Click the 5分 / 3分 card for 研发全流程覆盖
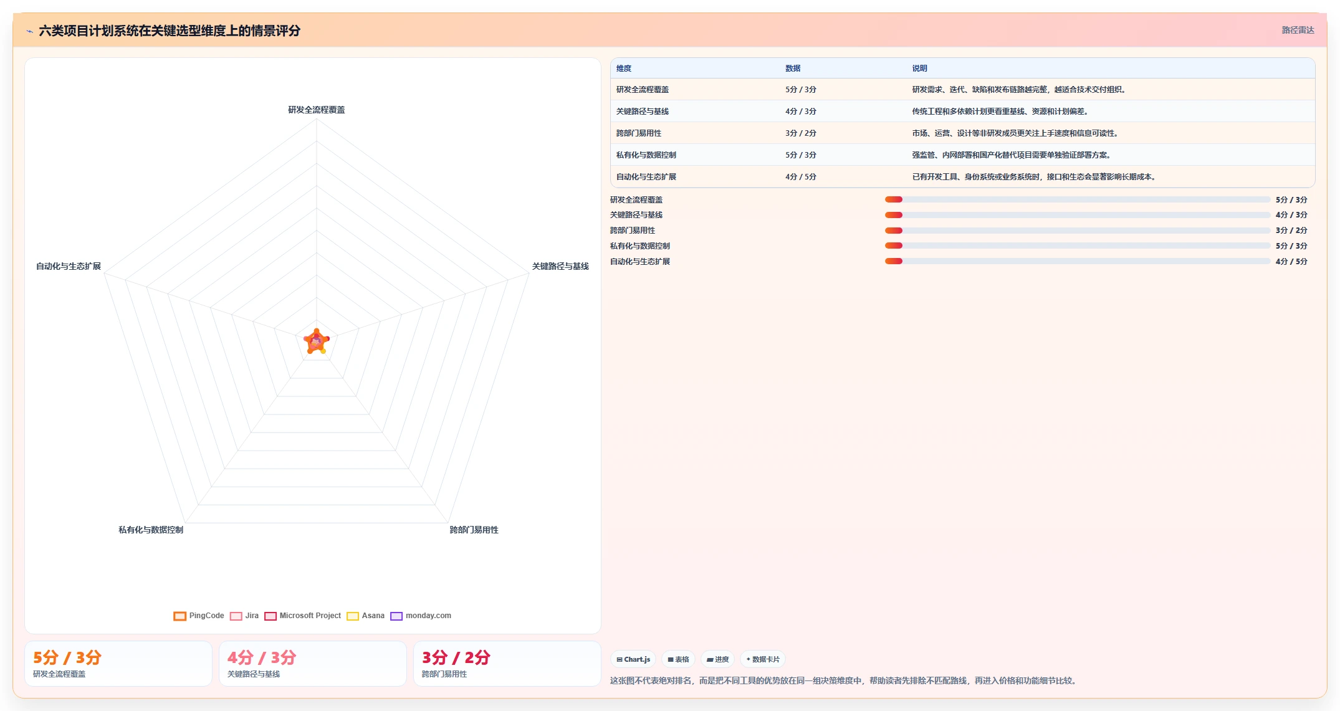 pos(118,664)
